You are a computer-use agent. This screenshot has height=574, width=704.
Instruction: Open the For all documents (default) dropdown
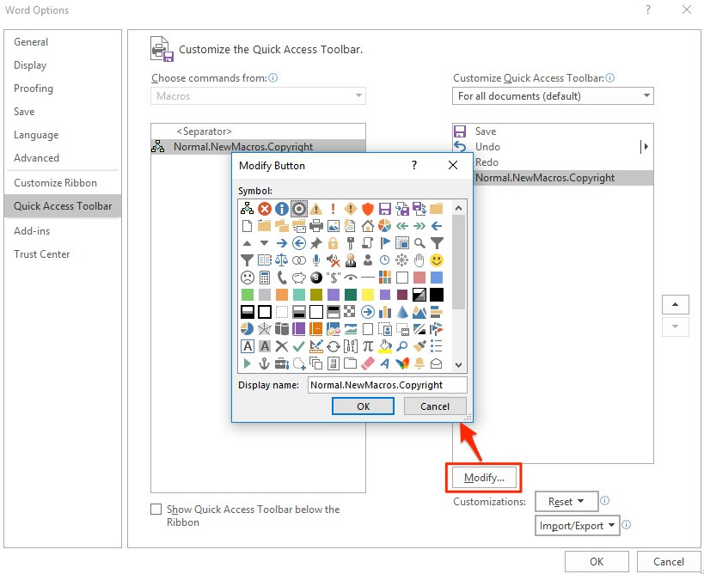click(553, 96)
